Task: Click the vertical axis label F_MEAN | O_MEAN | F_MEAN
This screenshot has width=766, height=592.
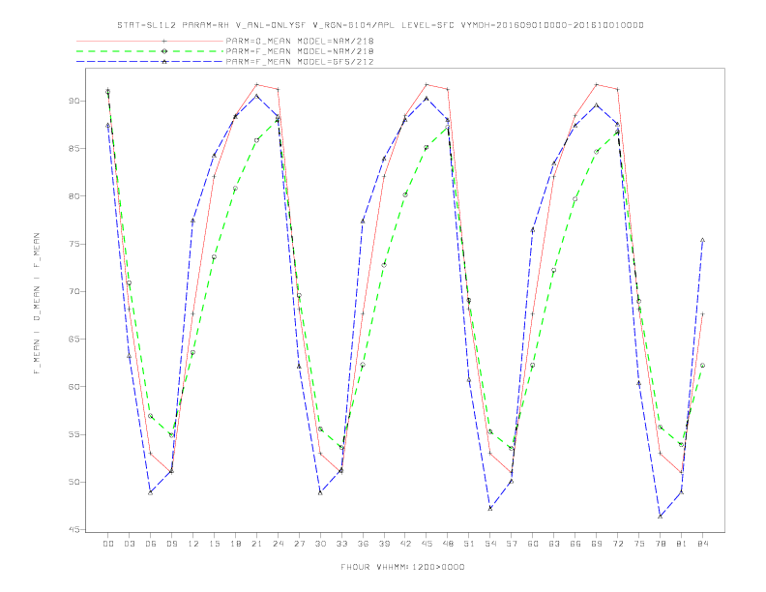Action: (37, 304)
